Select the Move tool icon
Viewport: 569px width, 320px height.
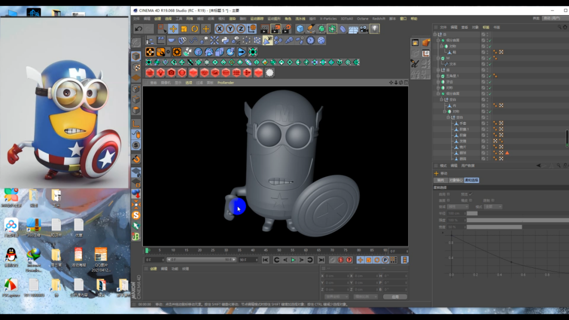click(x=173, y=28)
